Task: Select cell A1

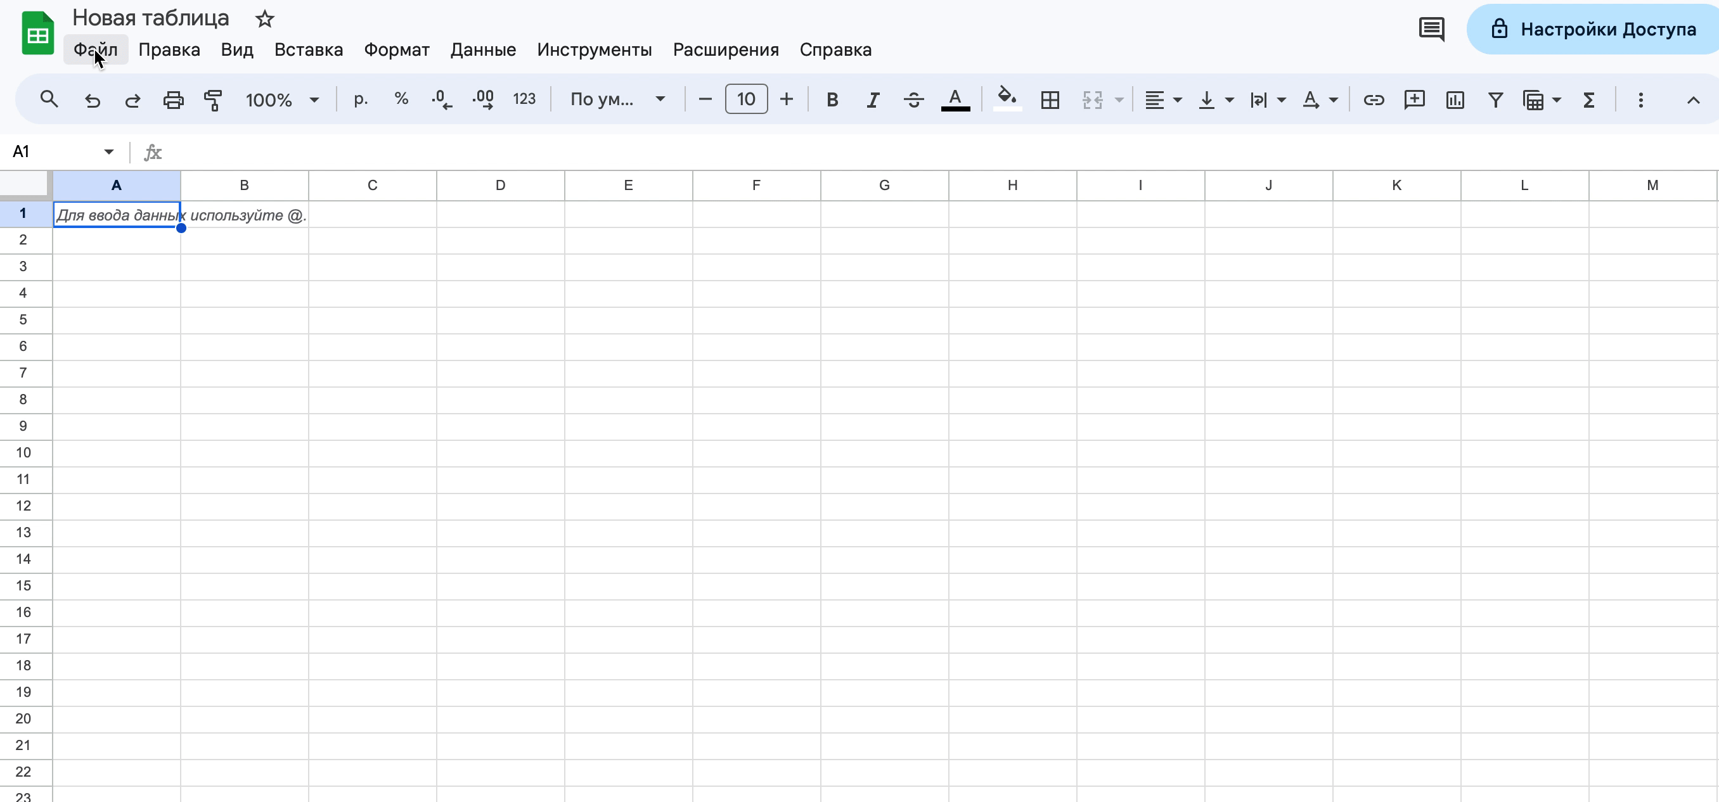Action: 117,215
